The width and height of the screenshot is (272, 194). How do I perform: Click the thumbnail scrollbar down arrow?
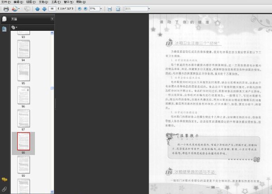(52, 192)
